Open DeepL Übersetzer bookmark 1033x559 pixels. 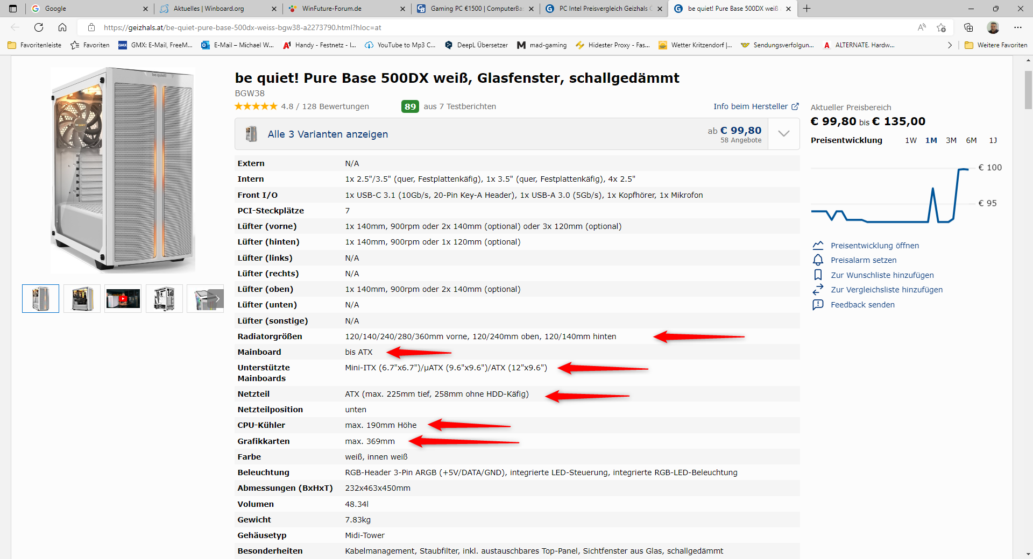[x=476, y=45]
